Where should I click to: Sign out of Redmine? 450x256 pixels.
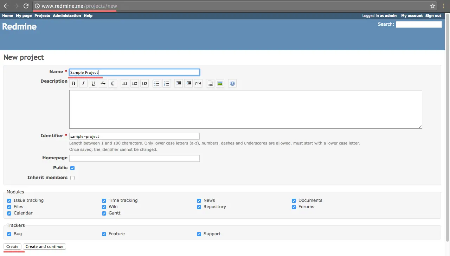click(433, 15)
